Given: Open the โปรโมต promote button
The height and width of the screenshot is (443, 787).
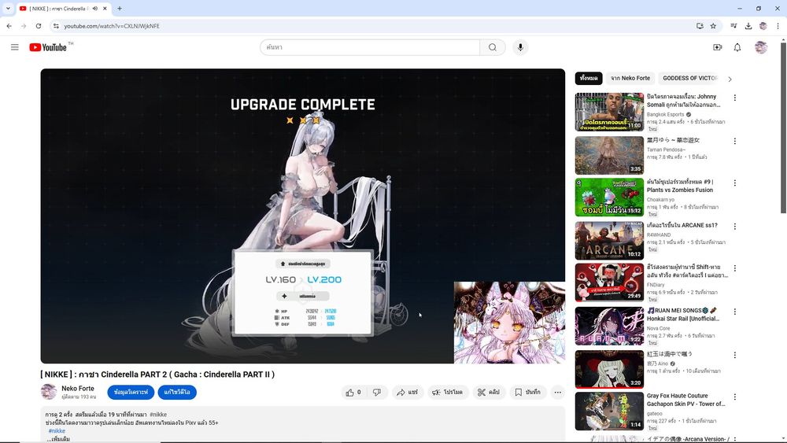Looking at the screenshot, I should click(x=448, y=393).
